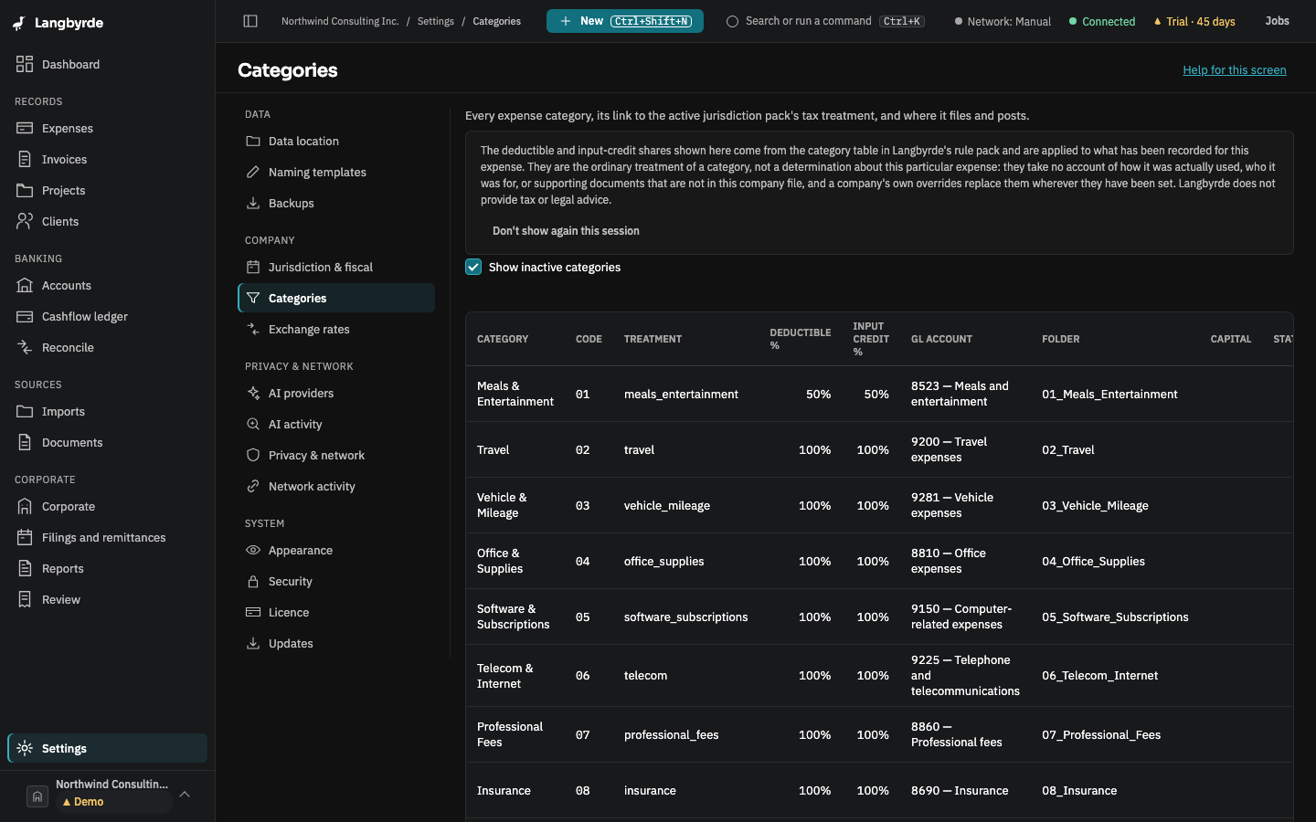Go to AI activity settings
The width and height of the screenshot is (1316, 822).
[336, 424]
